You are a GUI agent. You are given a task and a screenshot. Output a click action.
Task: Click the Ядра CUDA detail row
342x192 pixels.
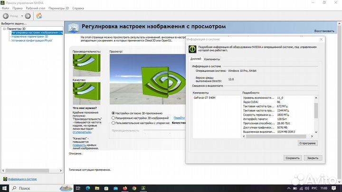pyautogui.click(x=278, y=102)
